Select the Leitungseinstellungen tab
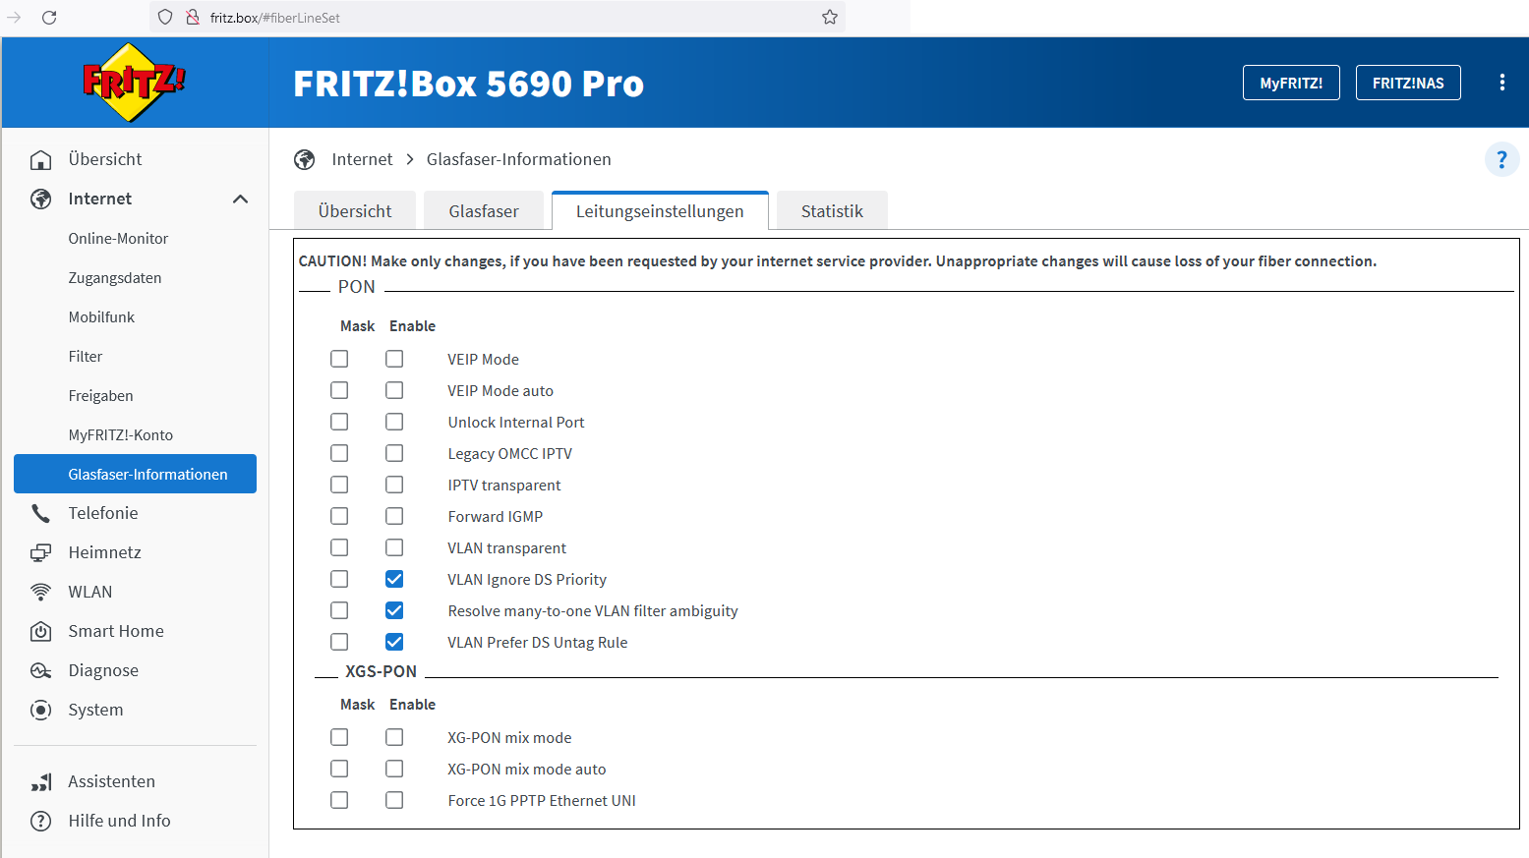 [x=660, y=210]
